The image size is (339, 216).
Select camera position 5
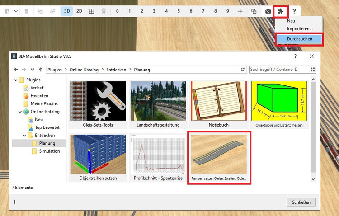coord(179,11)
